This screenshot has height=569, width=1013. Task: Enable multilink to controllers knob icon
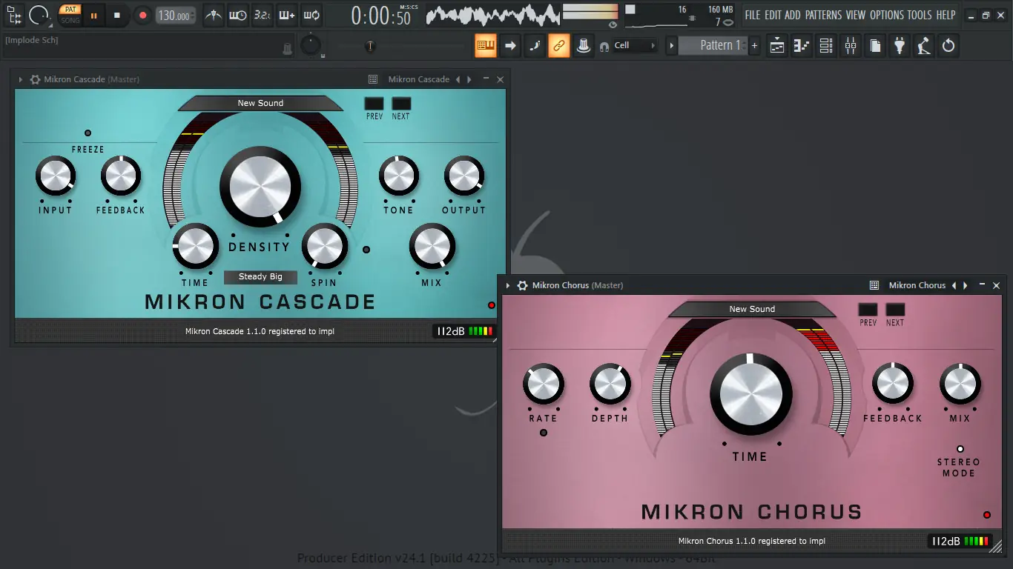pyautogui.click(x=584, y=45)
